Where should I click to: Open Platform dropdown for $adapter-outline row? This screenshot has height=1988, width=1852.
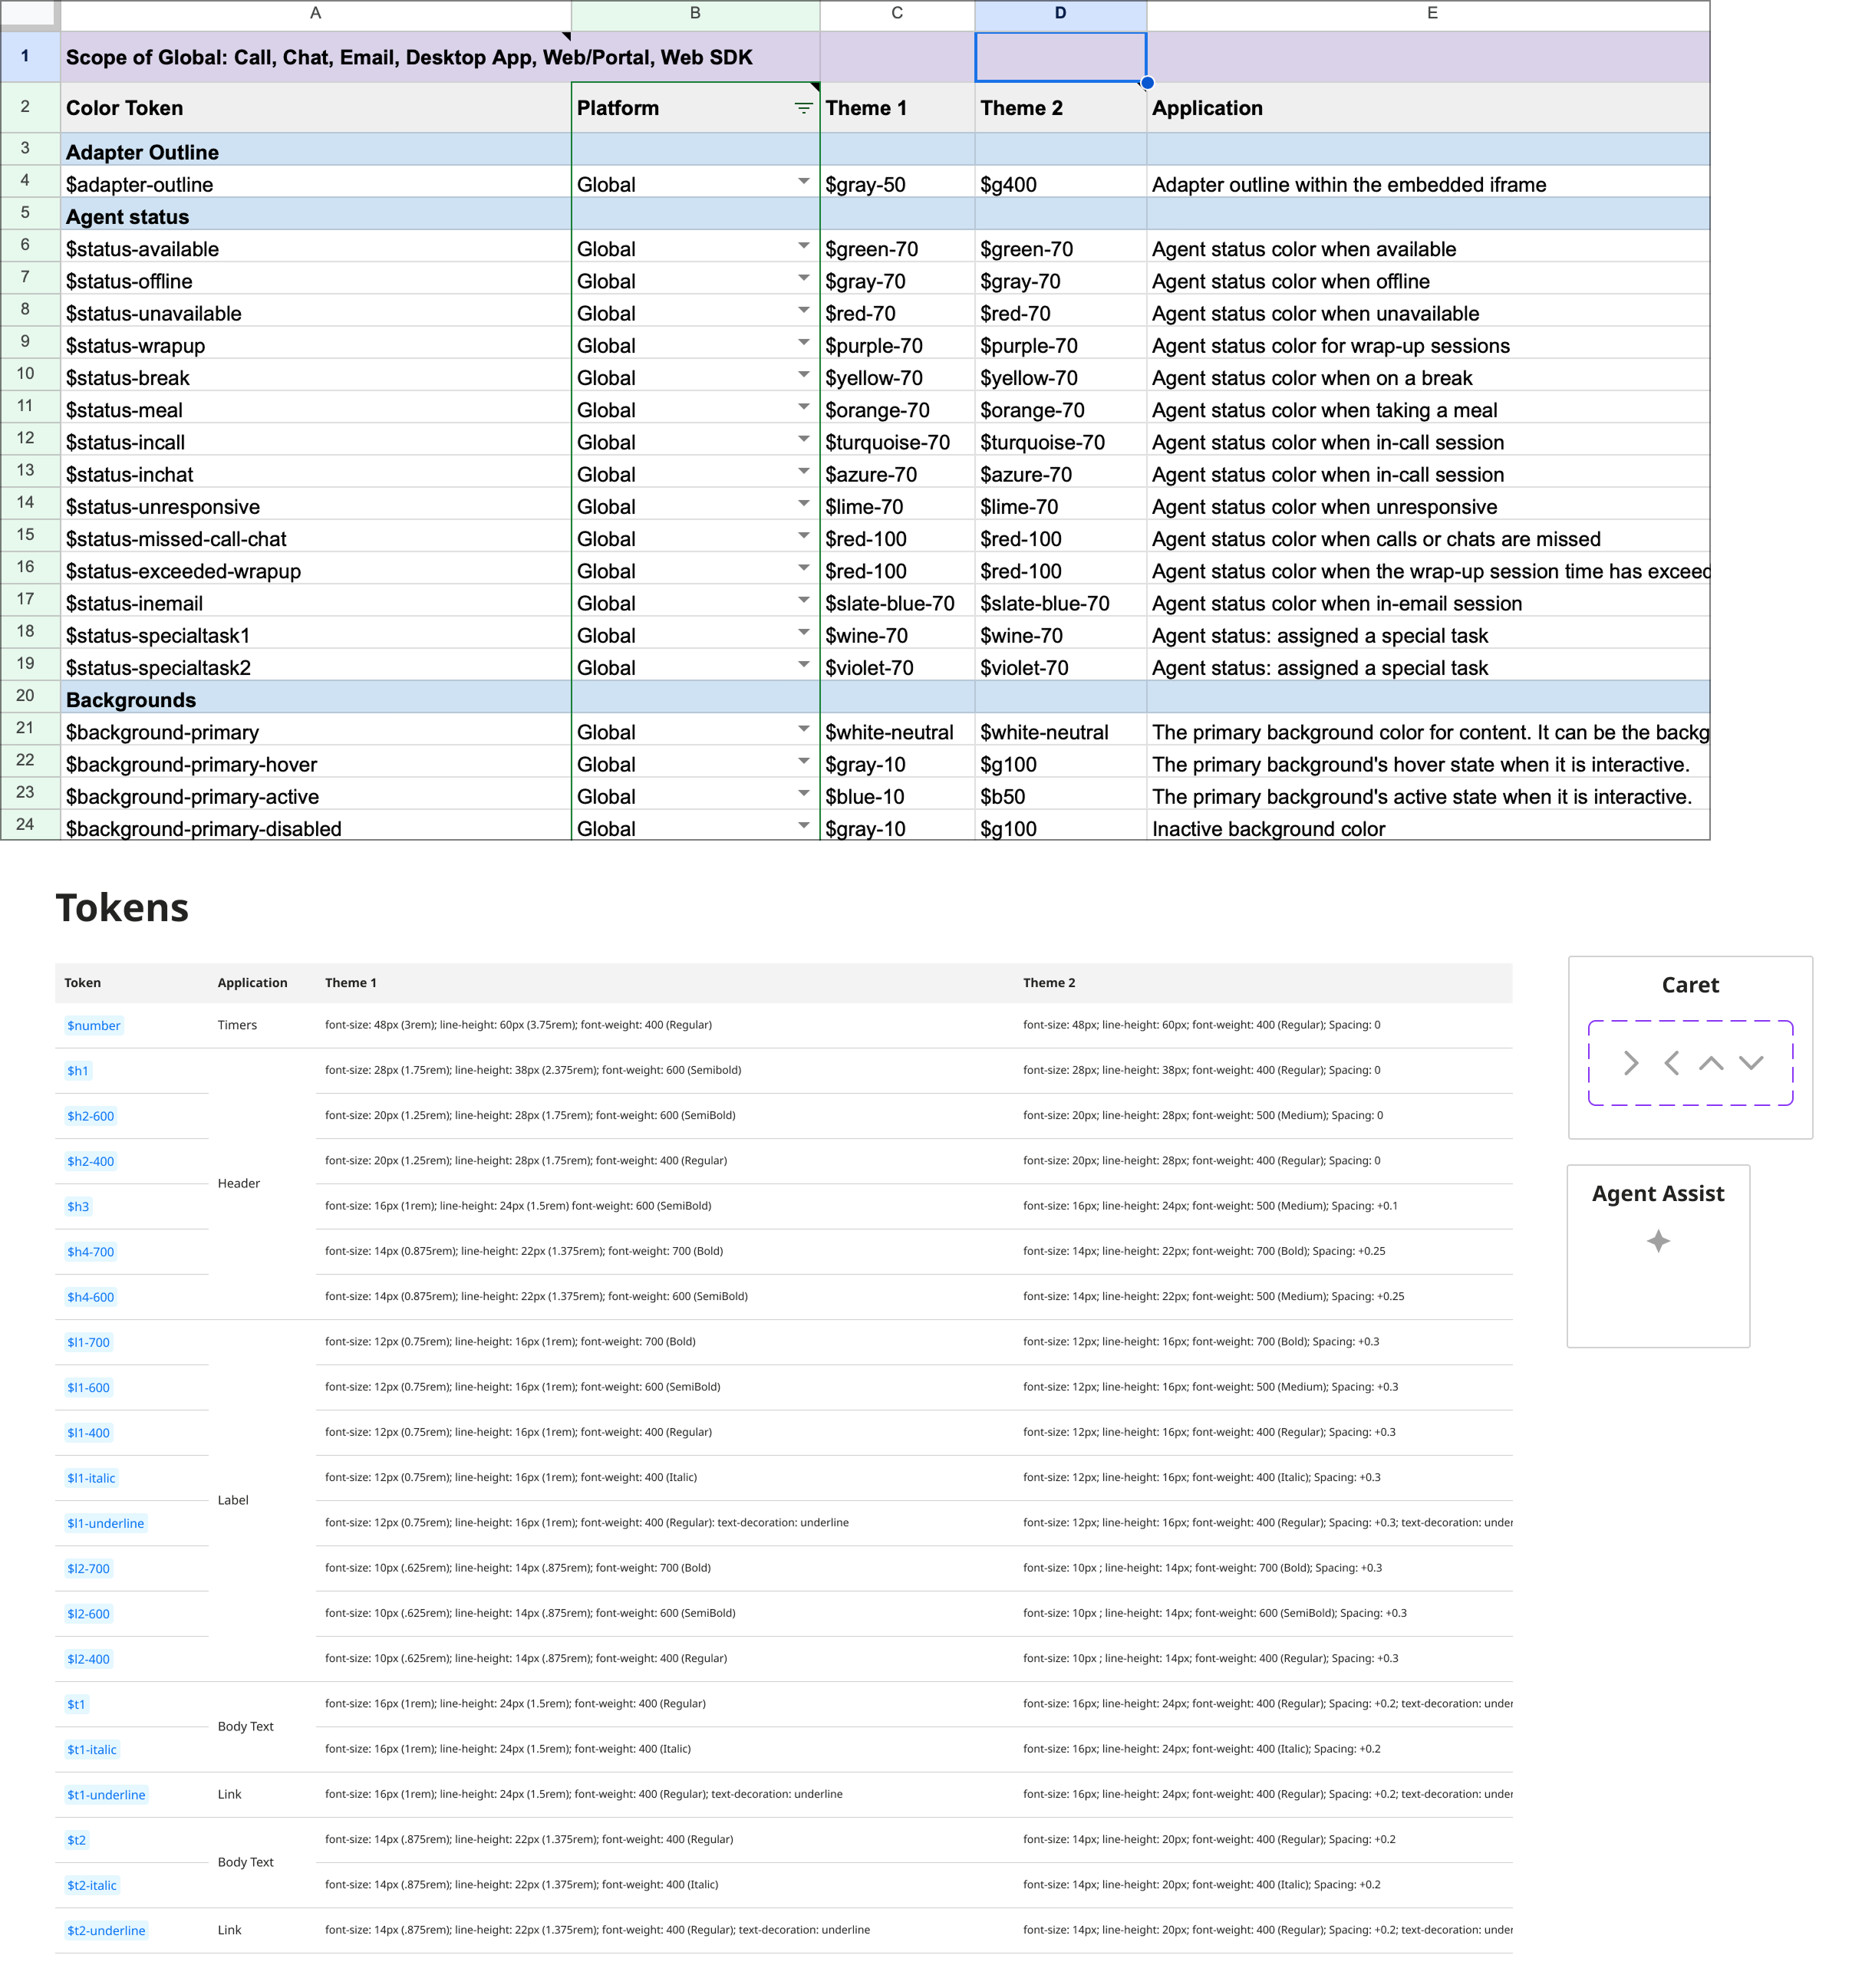coord(803,182)
